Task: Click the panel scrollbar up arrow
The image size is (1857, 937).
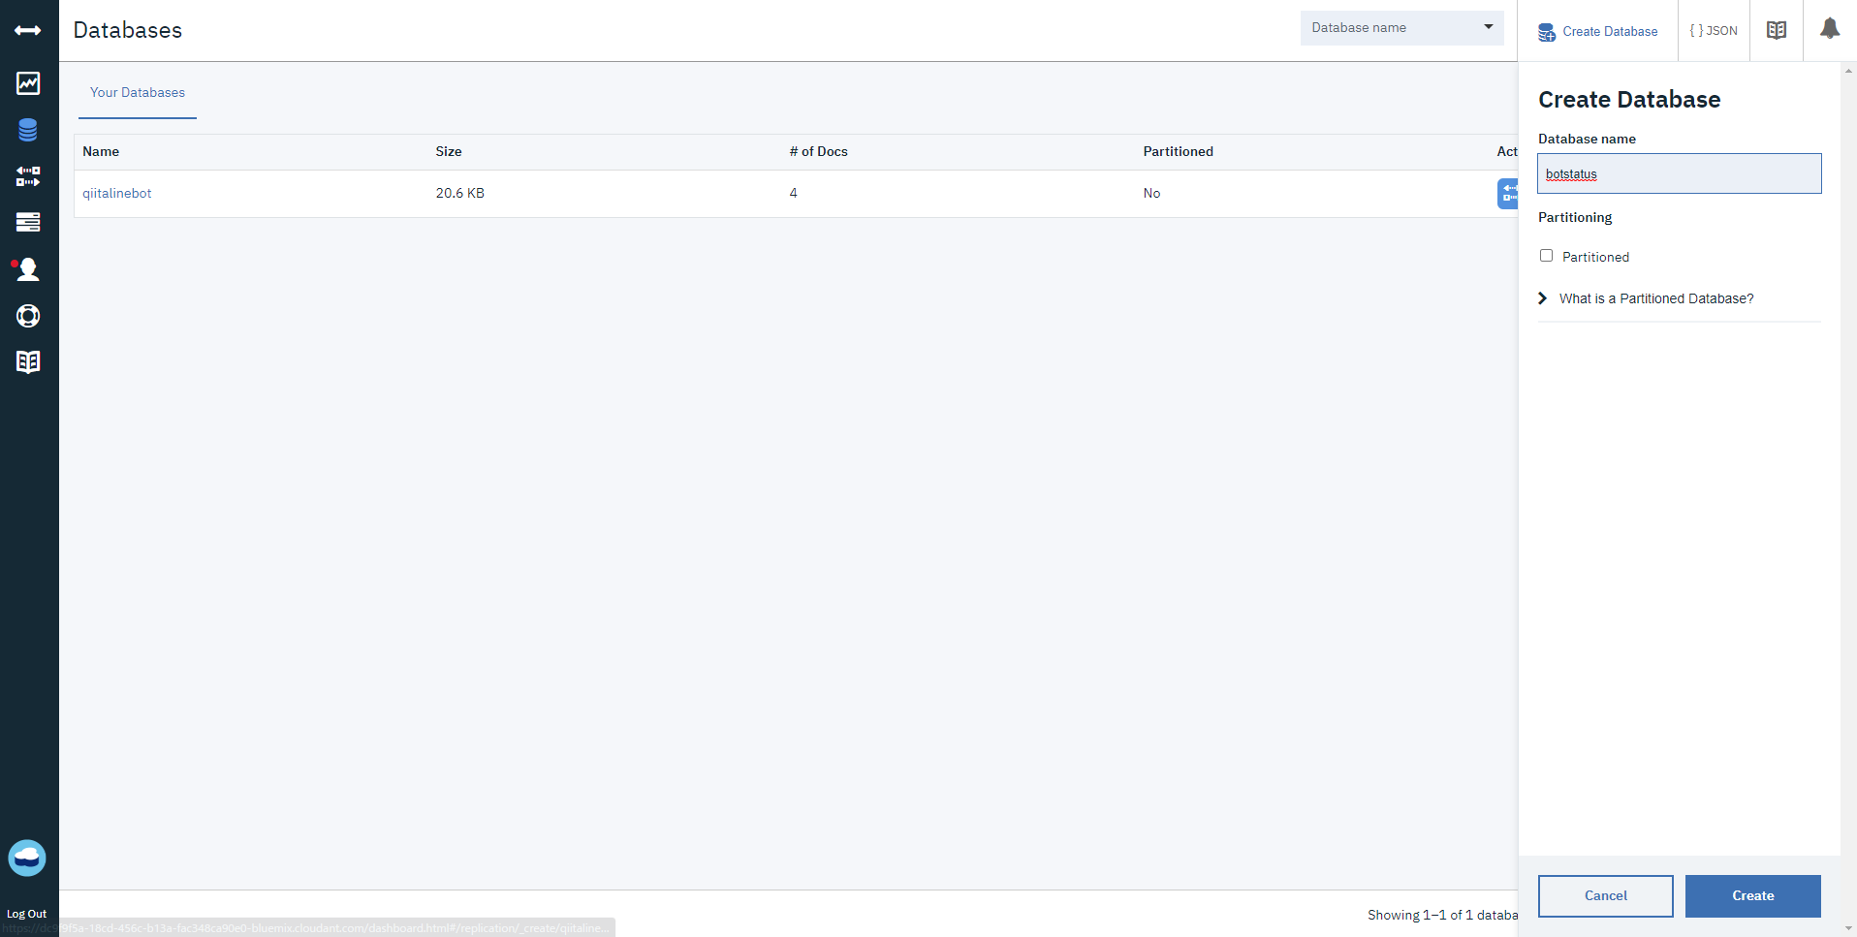Action: [1848, 70]
